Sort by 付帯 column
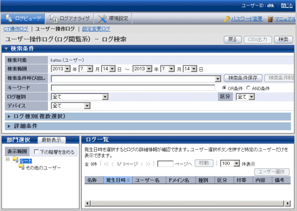297x211 pixels. 244,180
